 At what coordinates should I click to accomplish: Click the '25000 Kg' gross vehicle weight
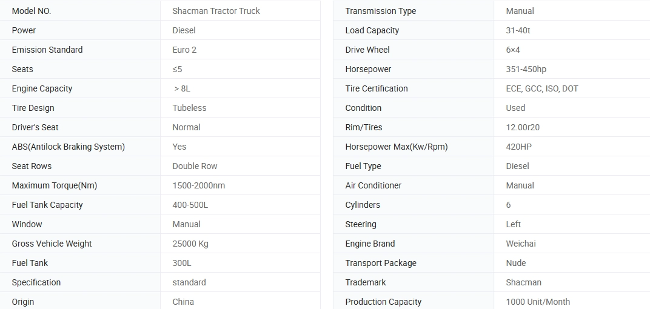click(190, 244)
